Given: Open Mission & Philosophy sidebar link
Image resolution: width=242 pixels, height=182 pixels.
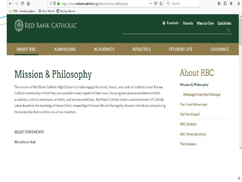Looking at the screenshot, I should pos(194,85).
